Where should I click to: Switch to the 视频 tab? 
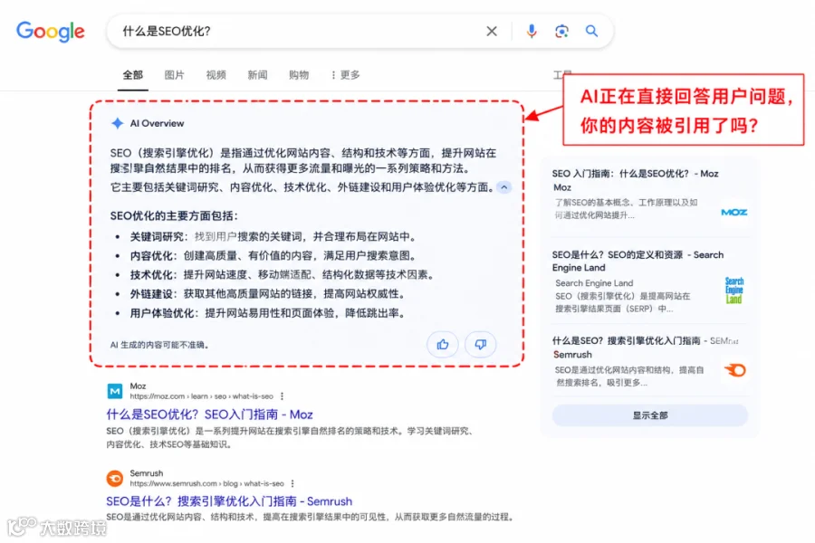click(216, 75)
